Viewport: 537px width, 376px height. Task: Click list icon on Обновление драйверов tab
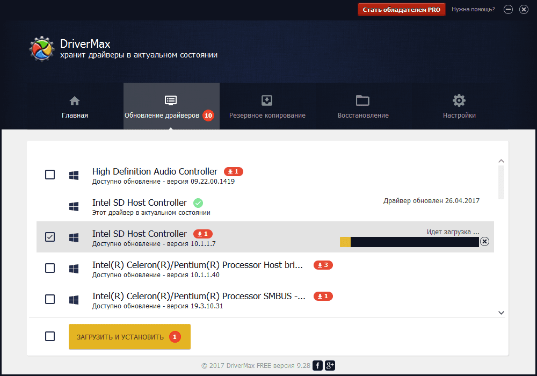click(171, 100)
